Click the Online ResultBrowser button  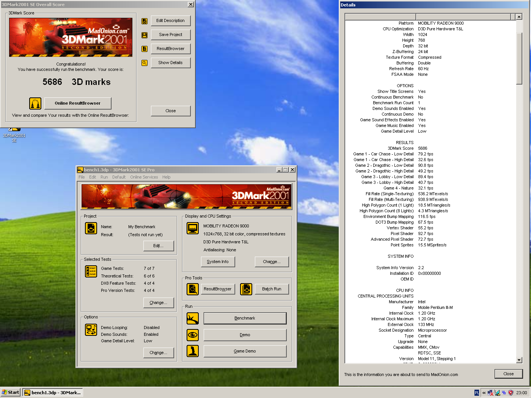(78, 103)
